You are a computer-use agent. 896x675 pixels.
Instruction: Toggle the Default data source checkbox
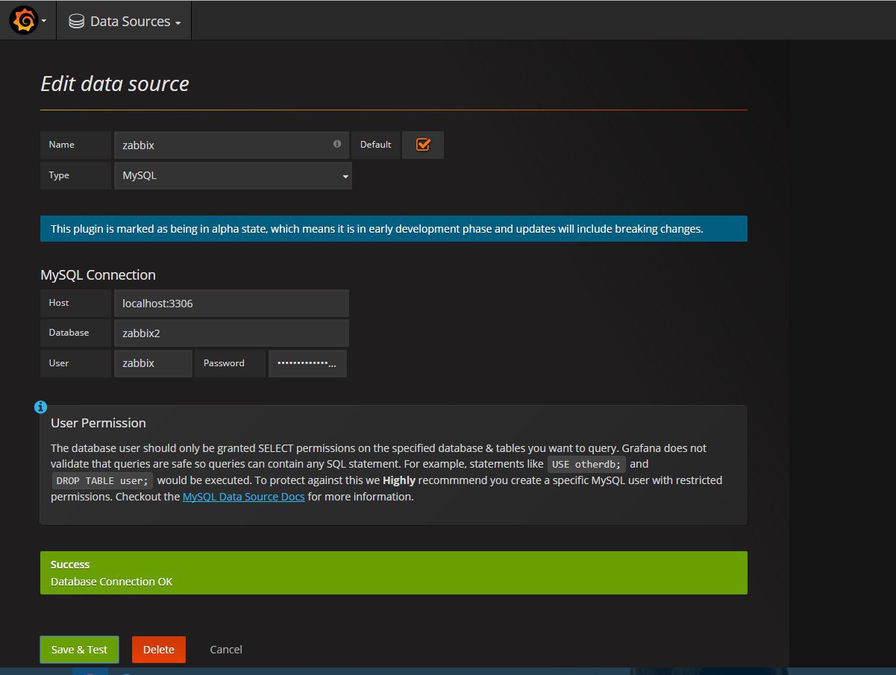point(423,145)
